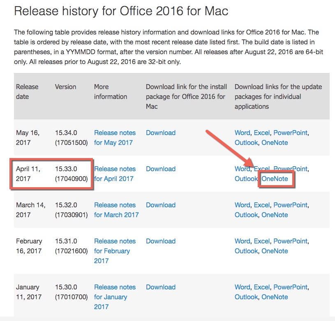Click OneNote update link for April 11, 2017
This screenshot has height=321, width=335.
click(x=275, y=179)
